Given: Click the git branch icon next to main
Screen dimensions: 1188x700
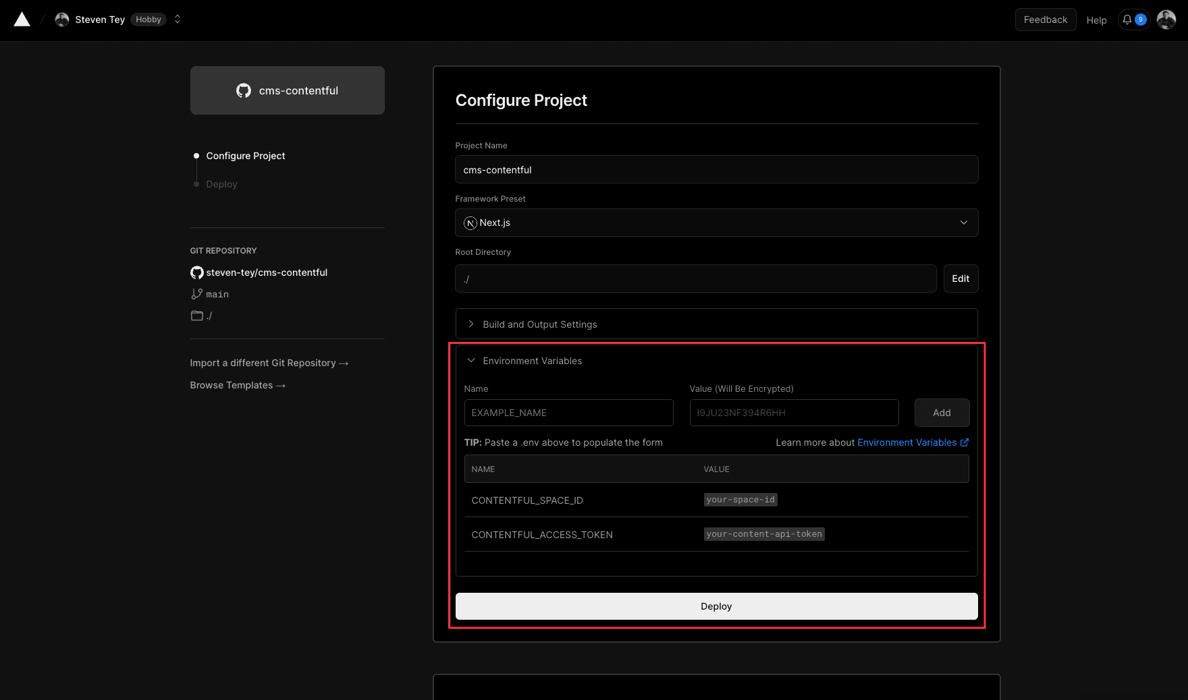Looking at the screenshot, I should tap(197, 294).
